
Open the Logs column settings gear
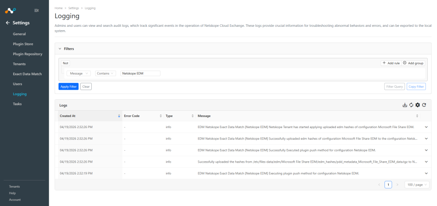click(x=417, y=105)
